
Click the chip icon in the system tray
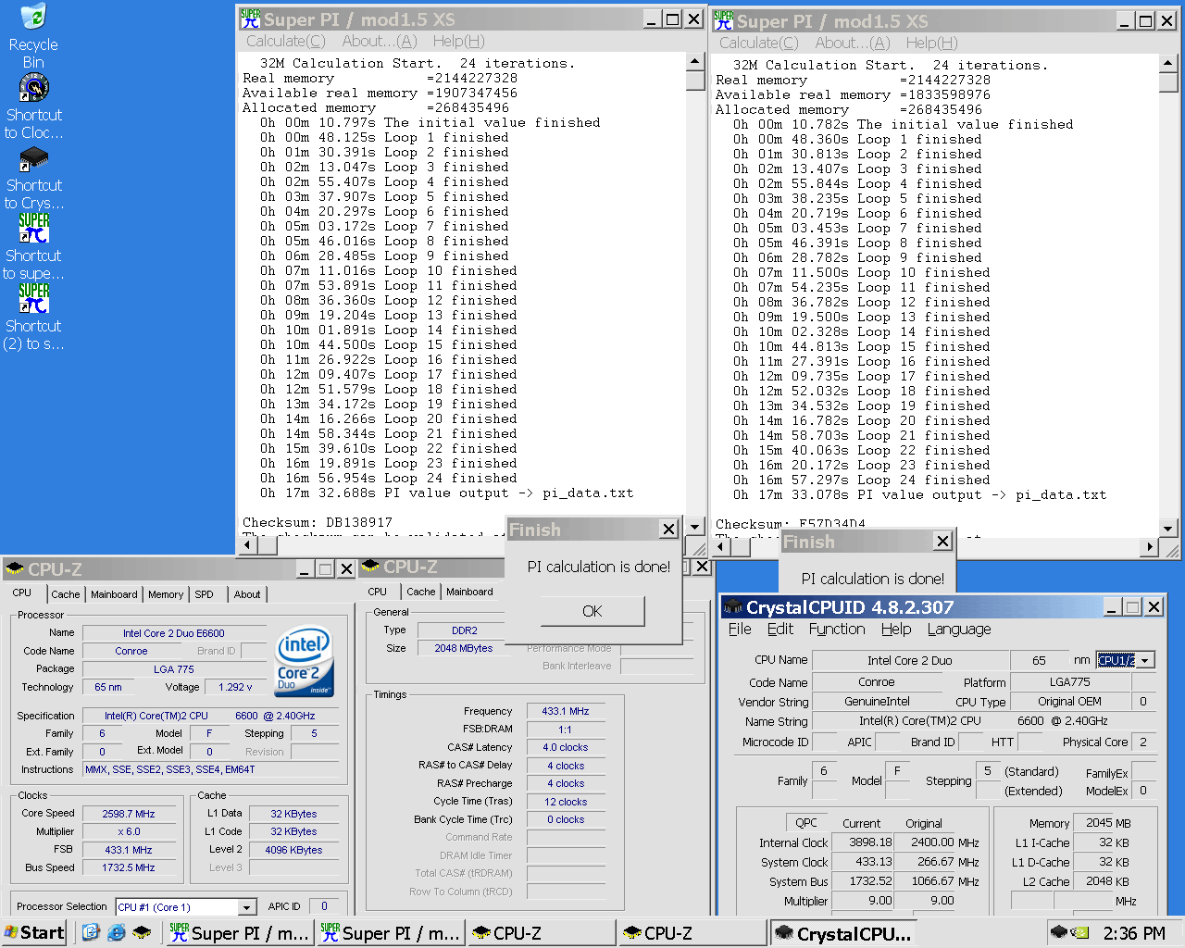[x=1059, y=931]
